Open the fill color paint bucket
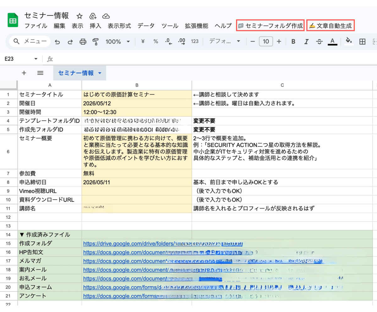The height and width of the screenshot is (312, 377). [348, 41]
